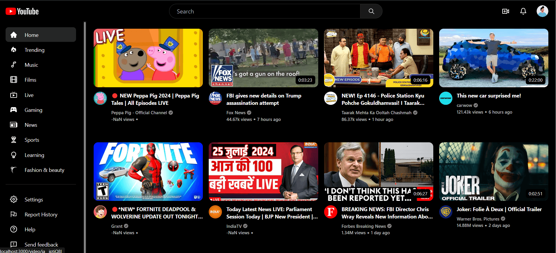Play the Peppa Pig LIVE thumbnail

[148, 58]
